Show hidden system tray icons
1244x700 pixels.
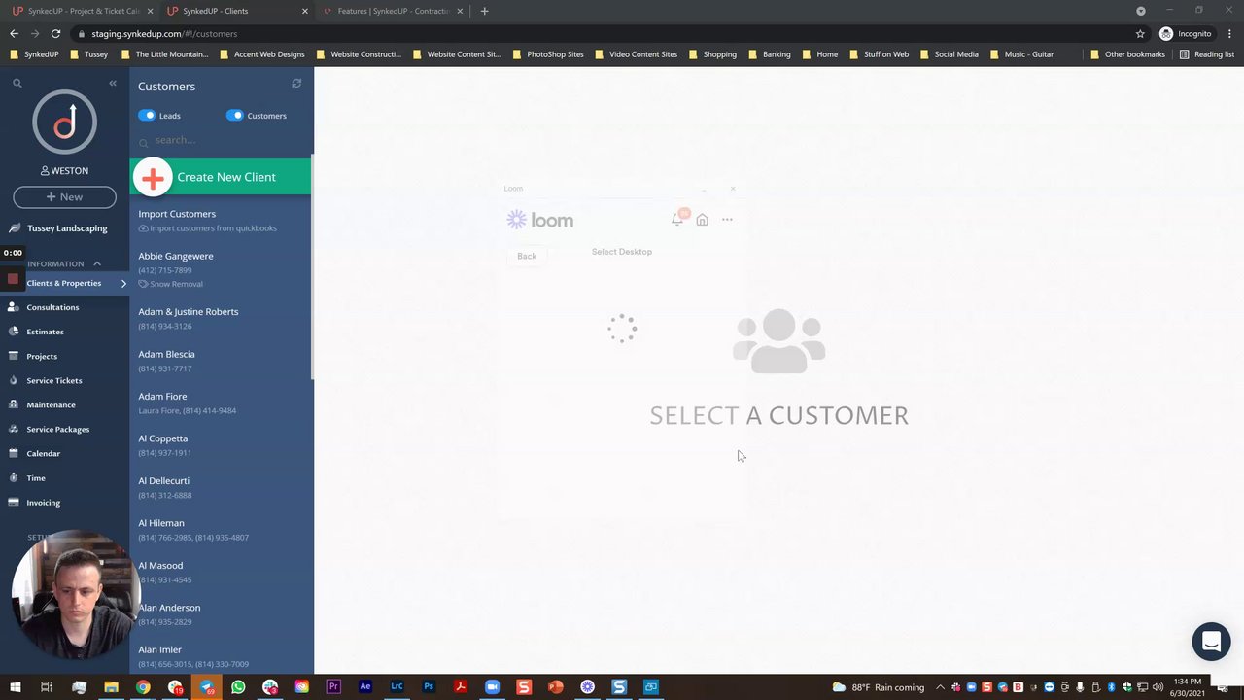[940, 687]
